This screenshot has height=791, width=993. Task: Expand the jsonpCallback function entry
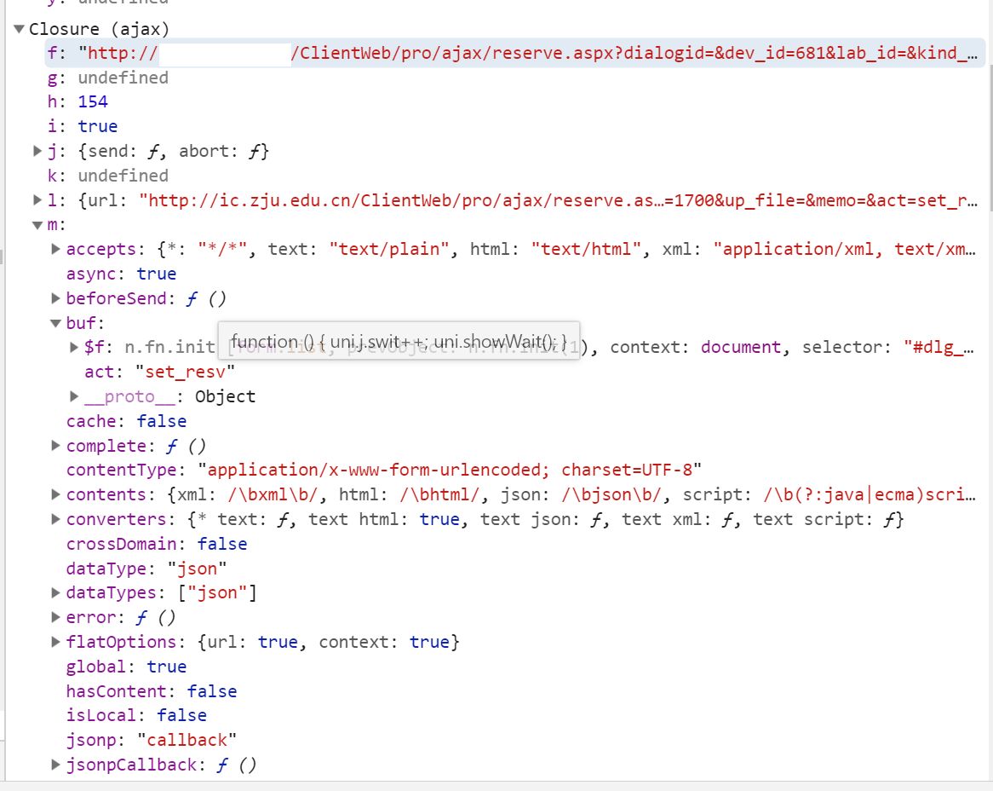[x=56, y=765]
